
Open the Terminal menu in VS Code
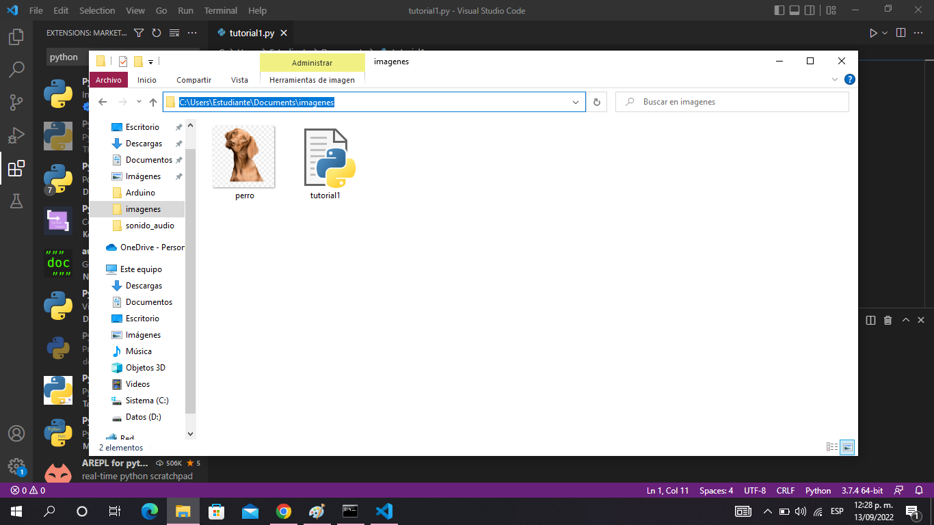tap(221, 11)
